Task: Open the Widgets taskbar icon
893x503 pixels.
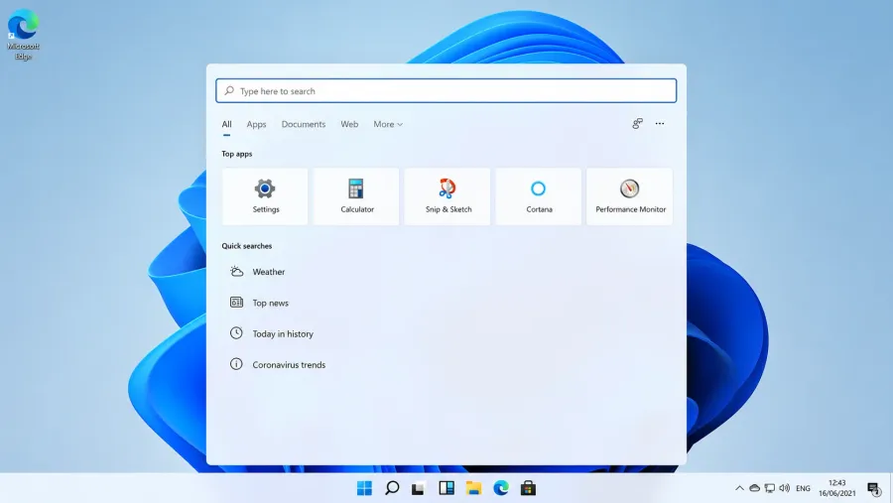Action: (x=446, y=488)
